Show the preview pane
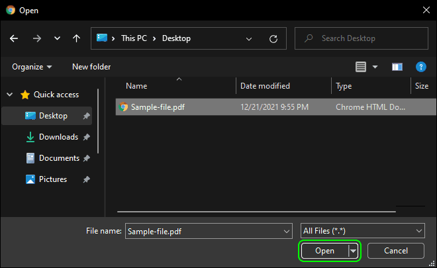 point(397,67)
